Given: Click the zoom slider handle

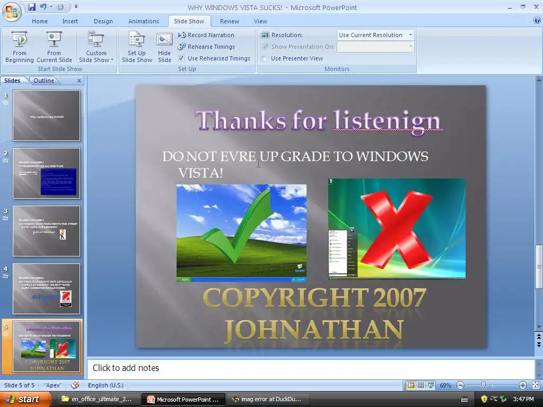Looking at the screenshot, I should (483, 385).
